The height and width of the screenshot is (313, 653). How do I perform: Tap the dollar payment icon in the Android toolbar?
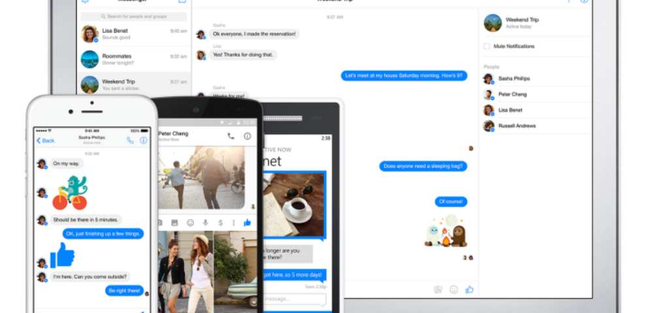pyautogui.click(x=220, y=223)
